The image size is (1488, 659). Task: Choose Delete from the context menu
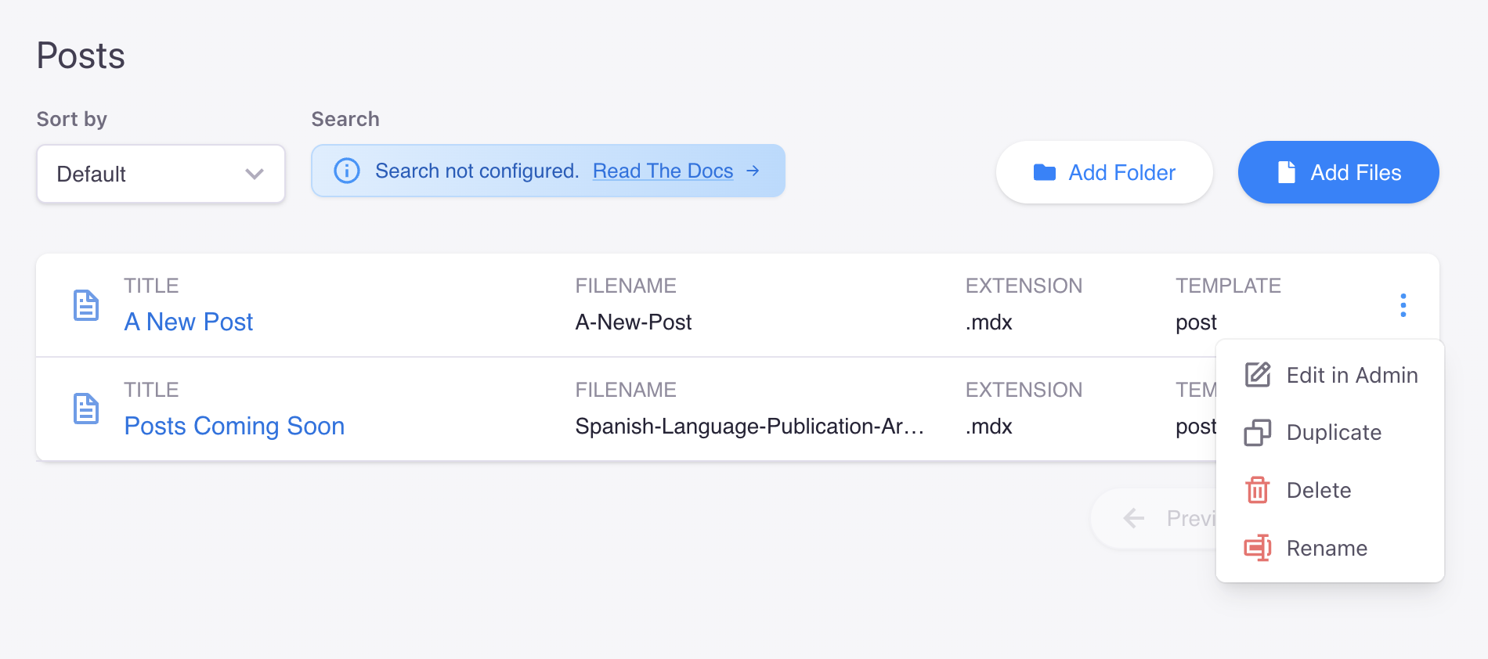(x=1330, y=490)
